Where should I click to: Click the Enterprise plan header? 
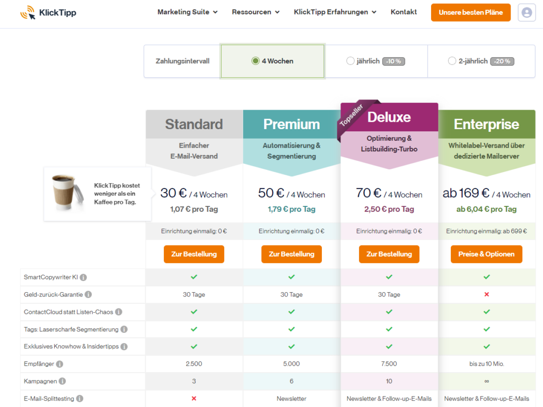click(487, 124)
